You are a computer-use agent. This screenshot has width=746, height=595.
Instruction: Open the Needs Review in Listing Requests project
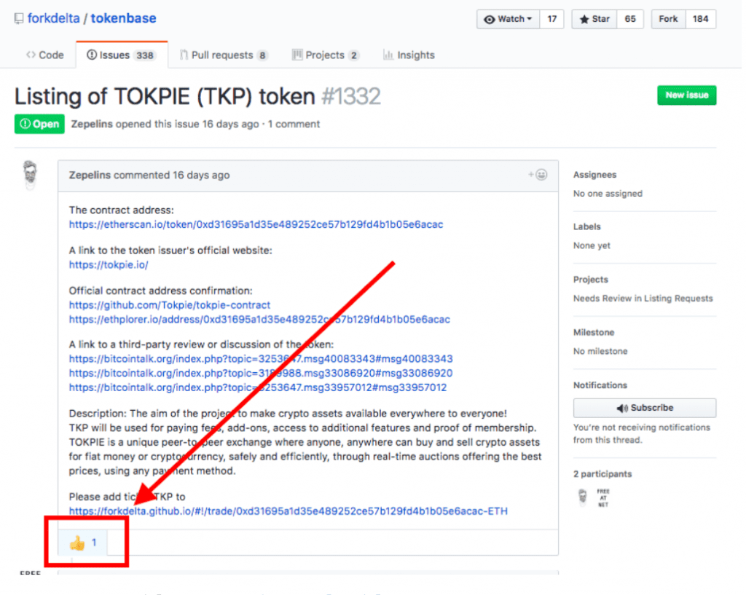click(643, 298)
